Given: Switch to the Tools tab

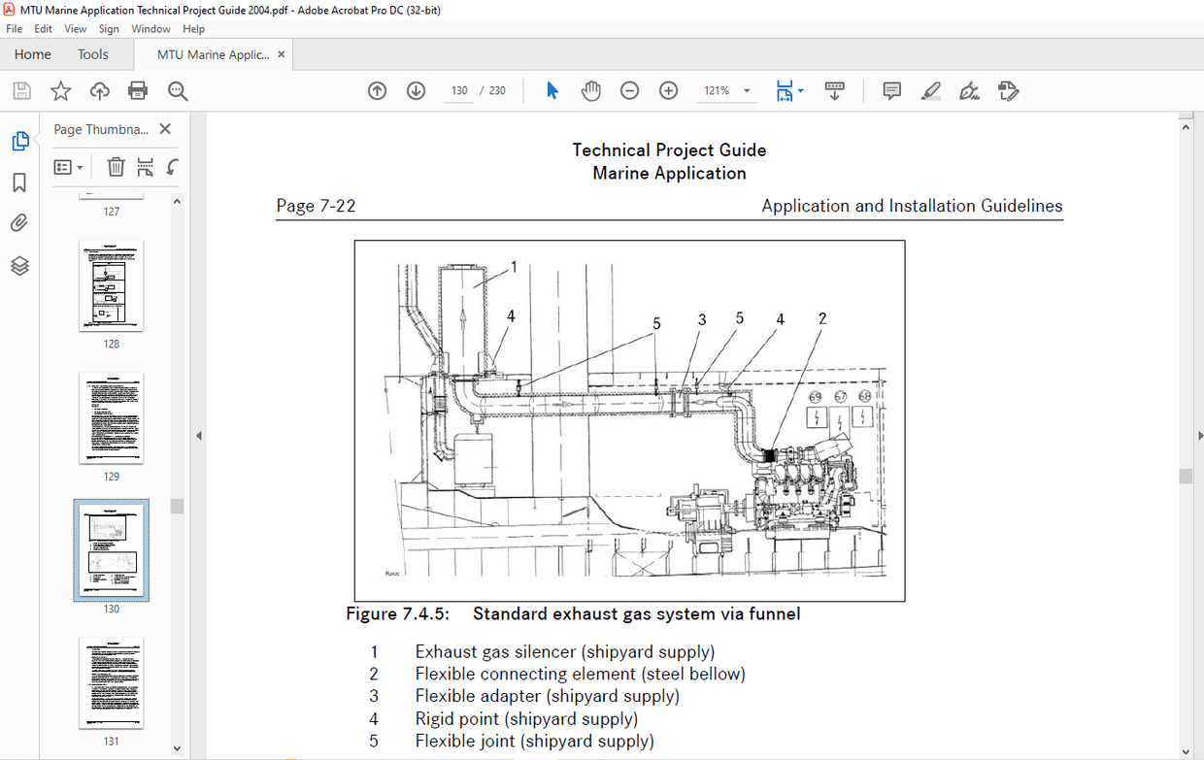Looking at the screenshot, I should [x=92, y=54].
